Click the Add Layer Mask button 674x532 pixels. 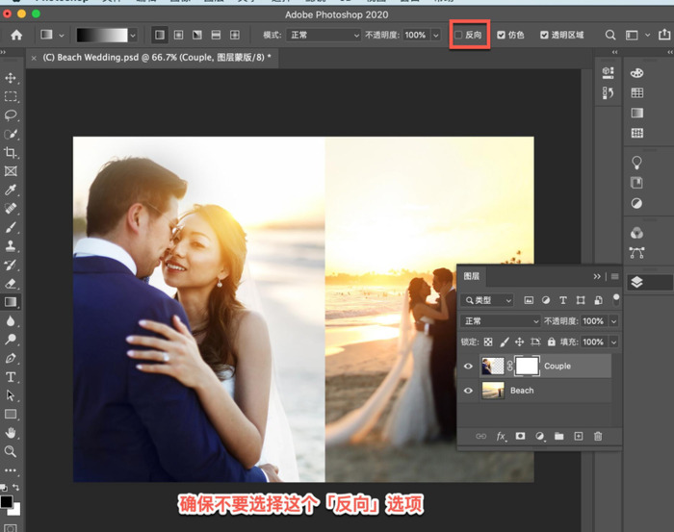coord(520,436)
